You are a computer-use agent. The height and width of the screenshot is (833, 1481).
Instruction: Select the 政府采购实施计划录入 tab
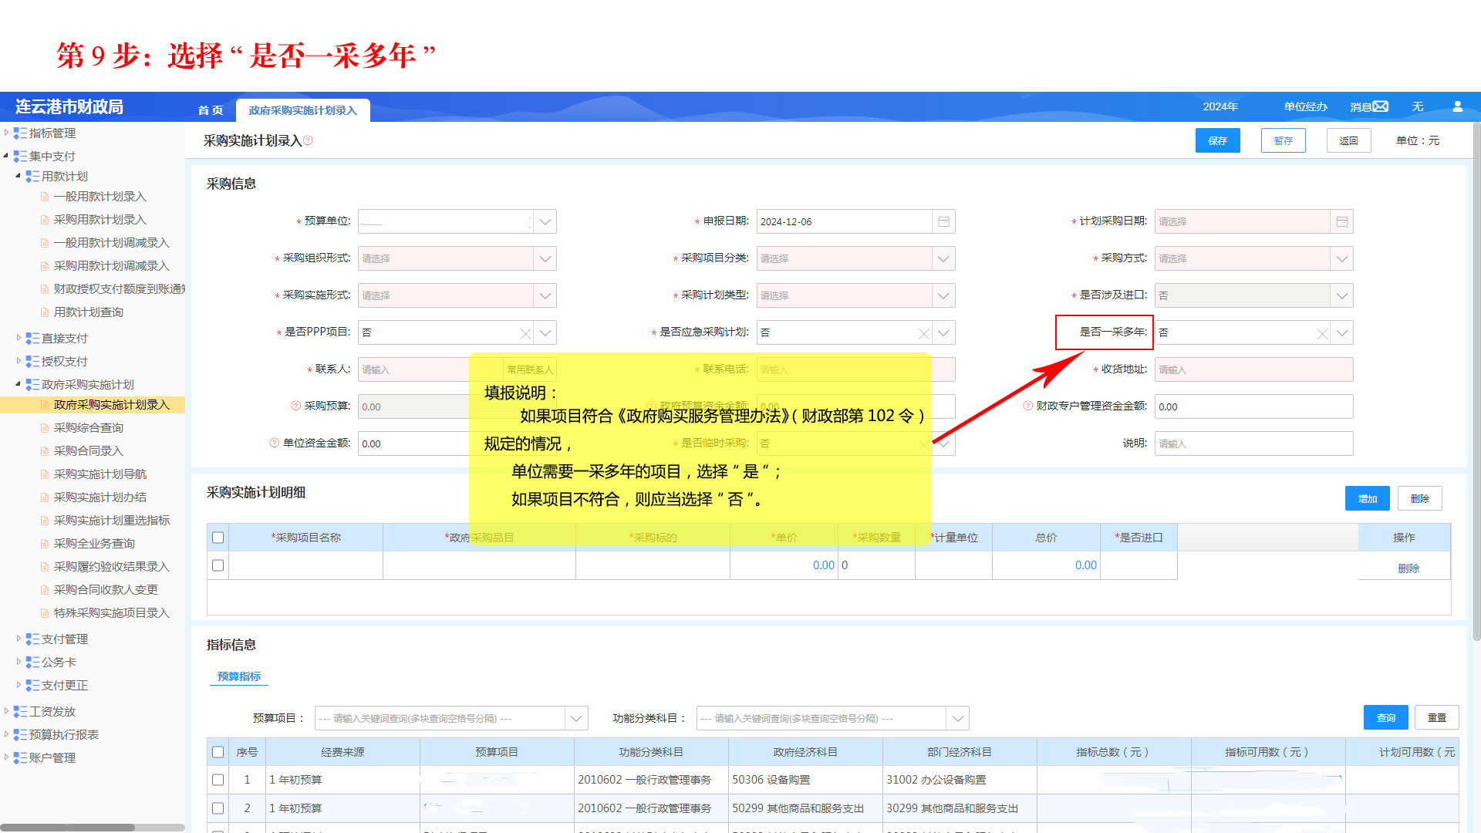pyautogui.click(x=303, y=110)
